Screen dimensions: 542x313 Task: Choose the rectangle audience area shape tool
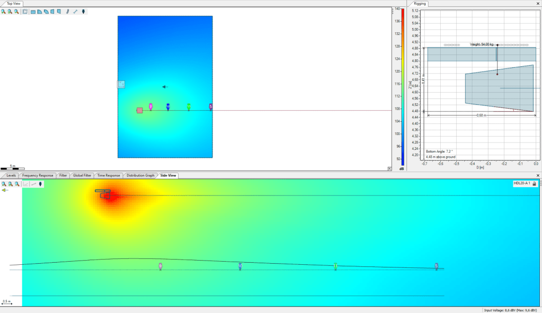[x=33, y=11]
